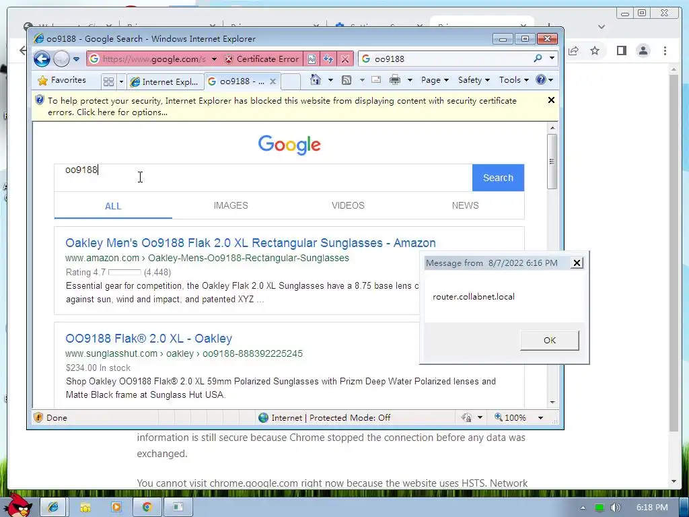Refresh the page in Internet Explorer
689x517 pixels.
tap(328, 59)
